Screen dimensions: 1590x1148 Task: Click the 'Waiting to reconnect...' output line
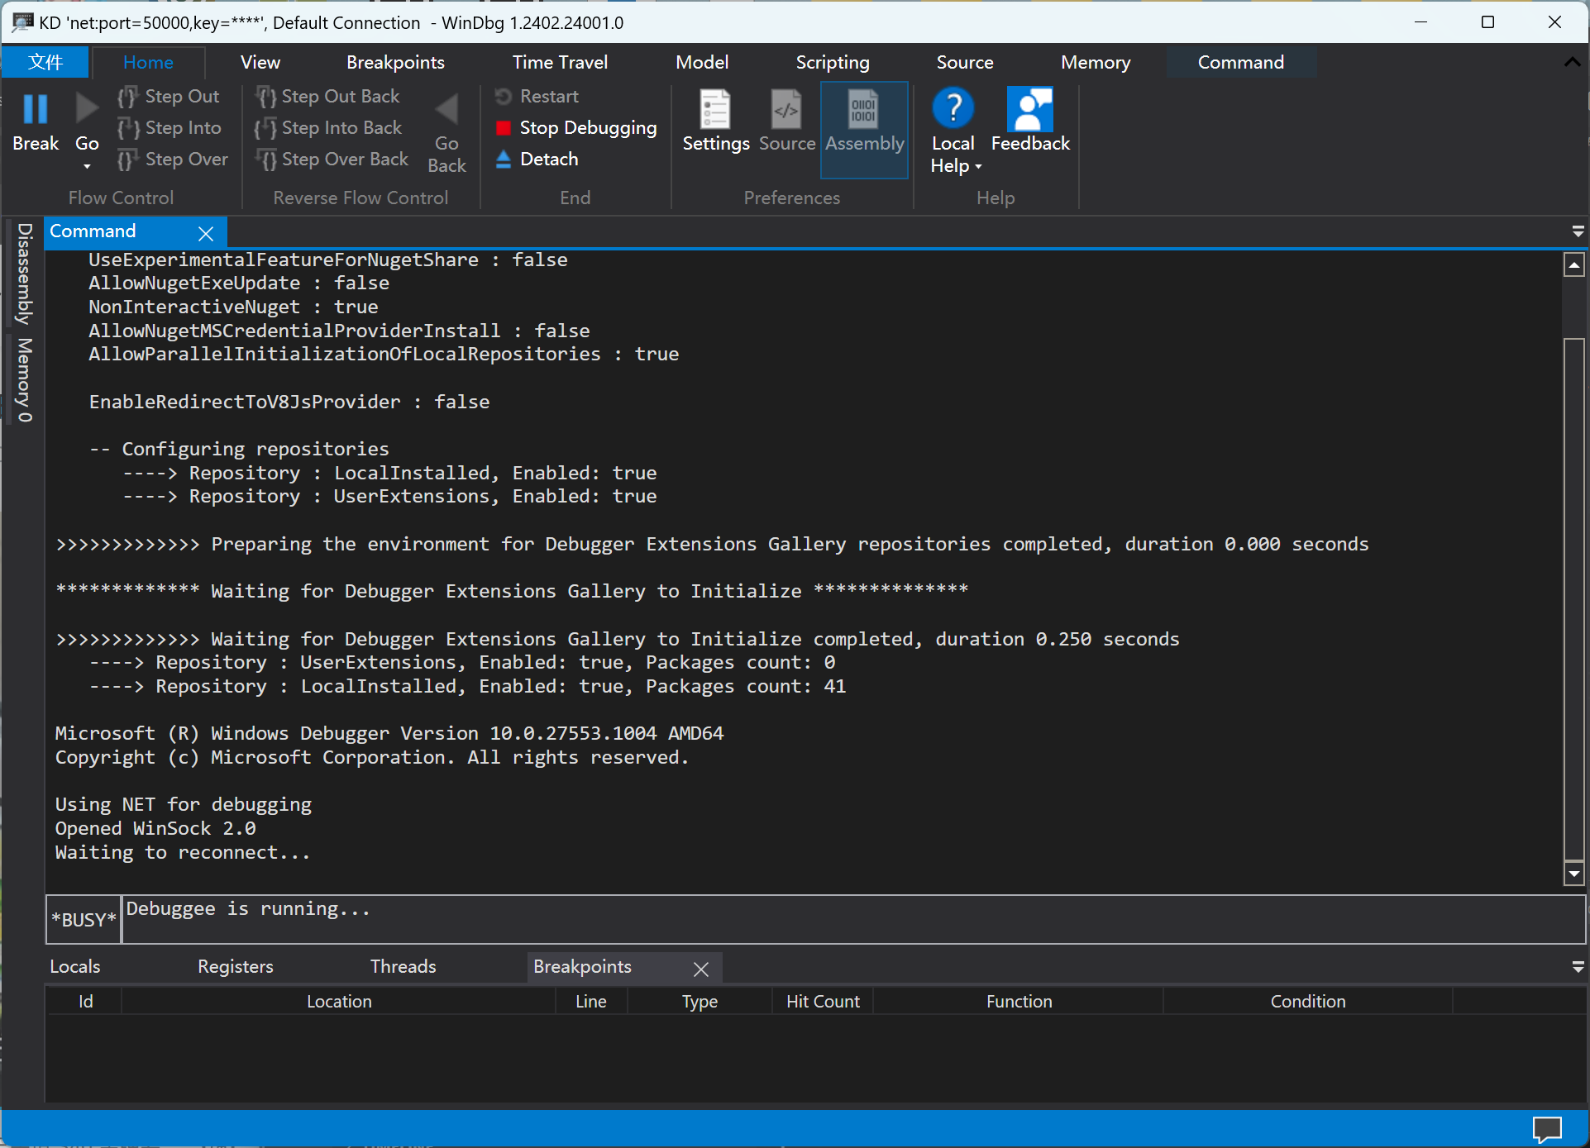183,852
